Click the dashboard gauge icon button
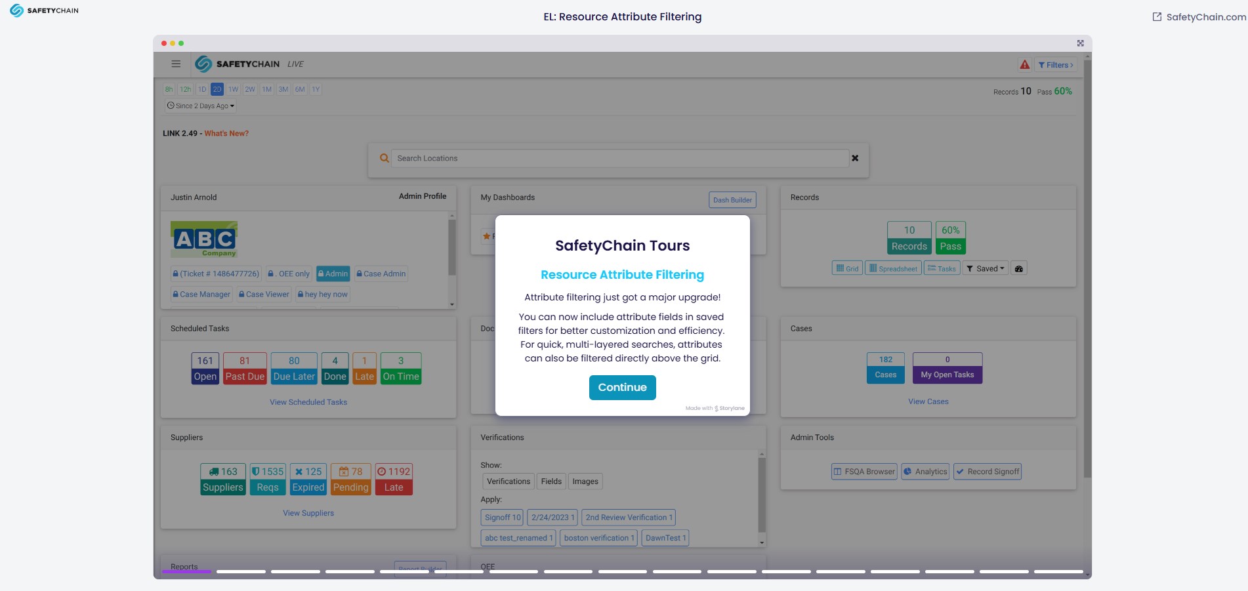1248x591 pixels. point(1018,268)
